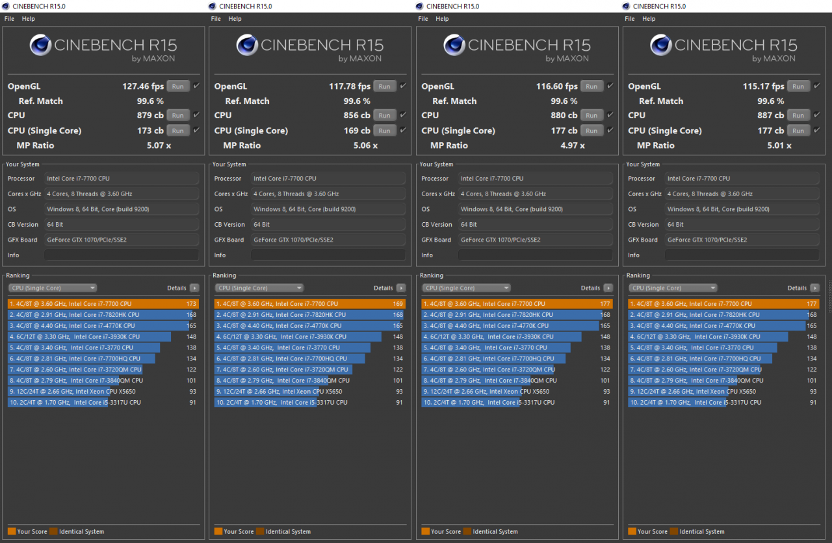Open Details arrow in the 880 cb window

608,288
